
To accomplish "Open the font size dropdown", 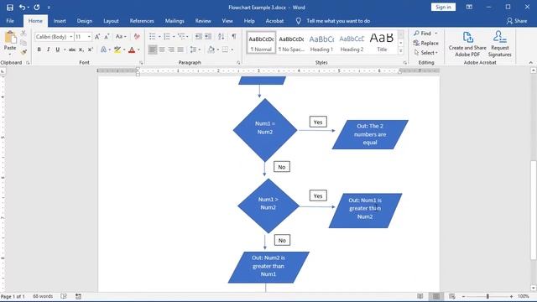I will tap(89, 37).
